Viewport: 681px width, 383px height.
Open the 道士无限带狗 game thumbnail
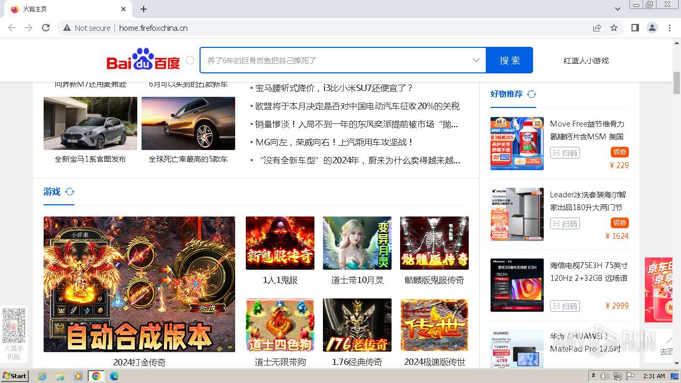[280, 325]
